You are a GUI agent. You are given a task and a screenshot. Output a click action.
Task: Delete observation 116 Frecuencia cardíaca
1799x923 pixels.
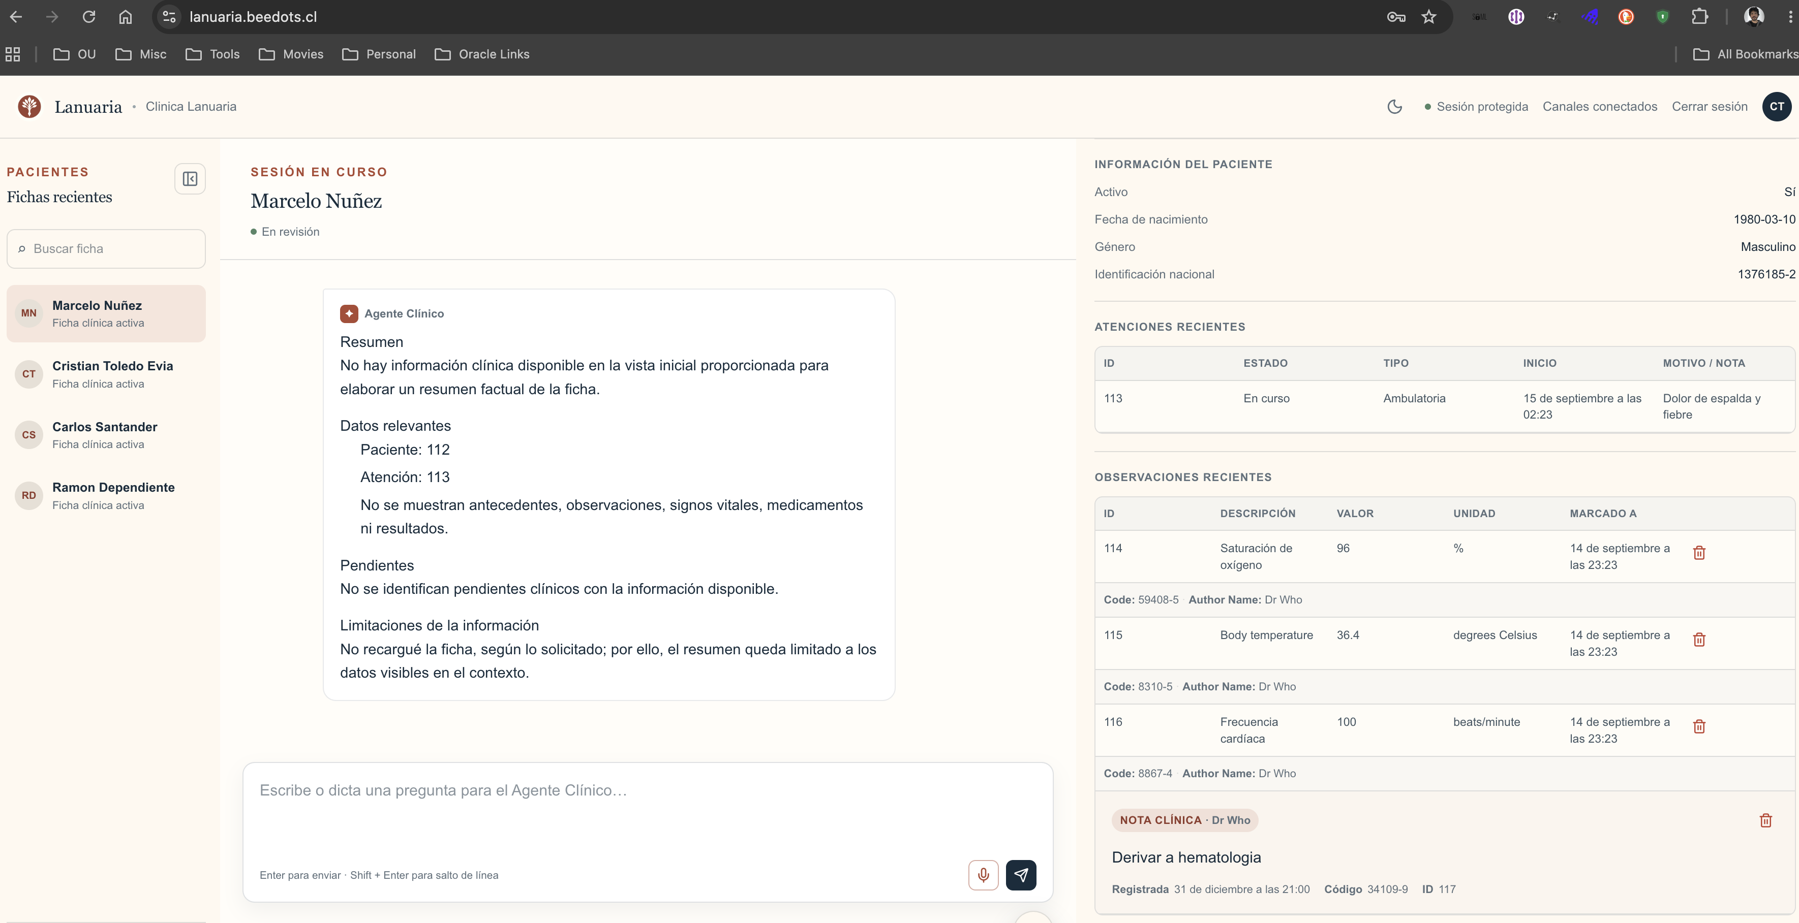click(1699, 726)
